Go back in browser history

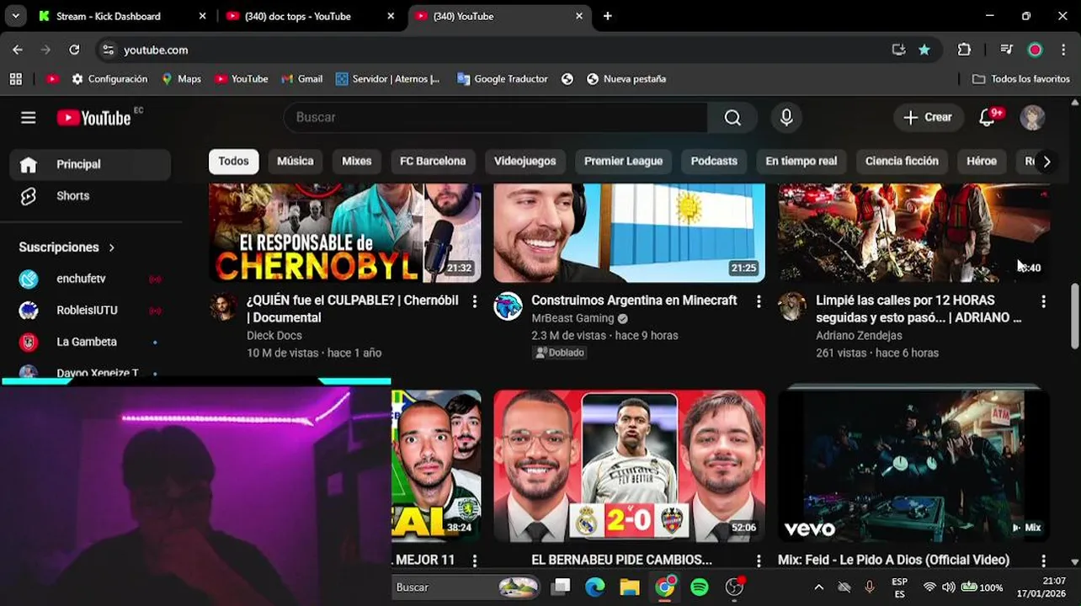(x=18, y=50)
